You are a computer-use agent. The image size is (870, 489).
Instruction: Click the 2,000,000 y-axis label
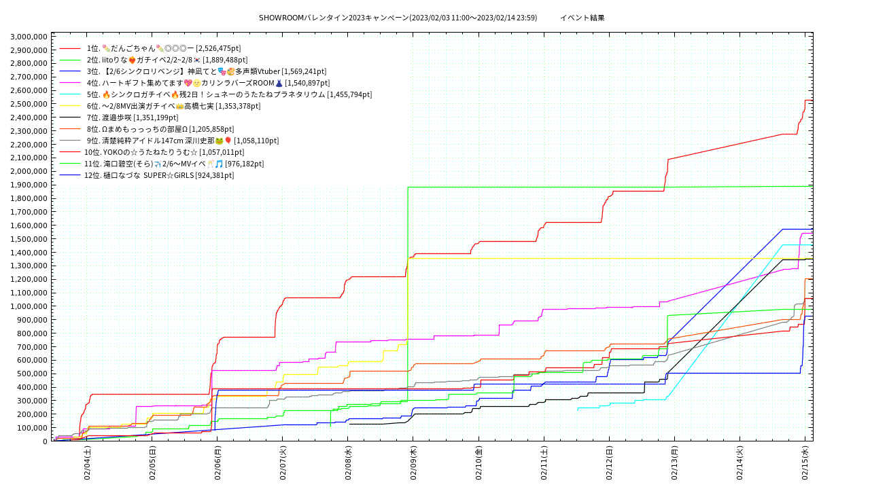(x=30, y=172)
